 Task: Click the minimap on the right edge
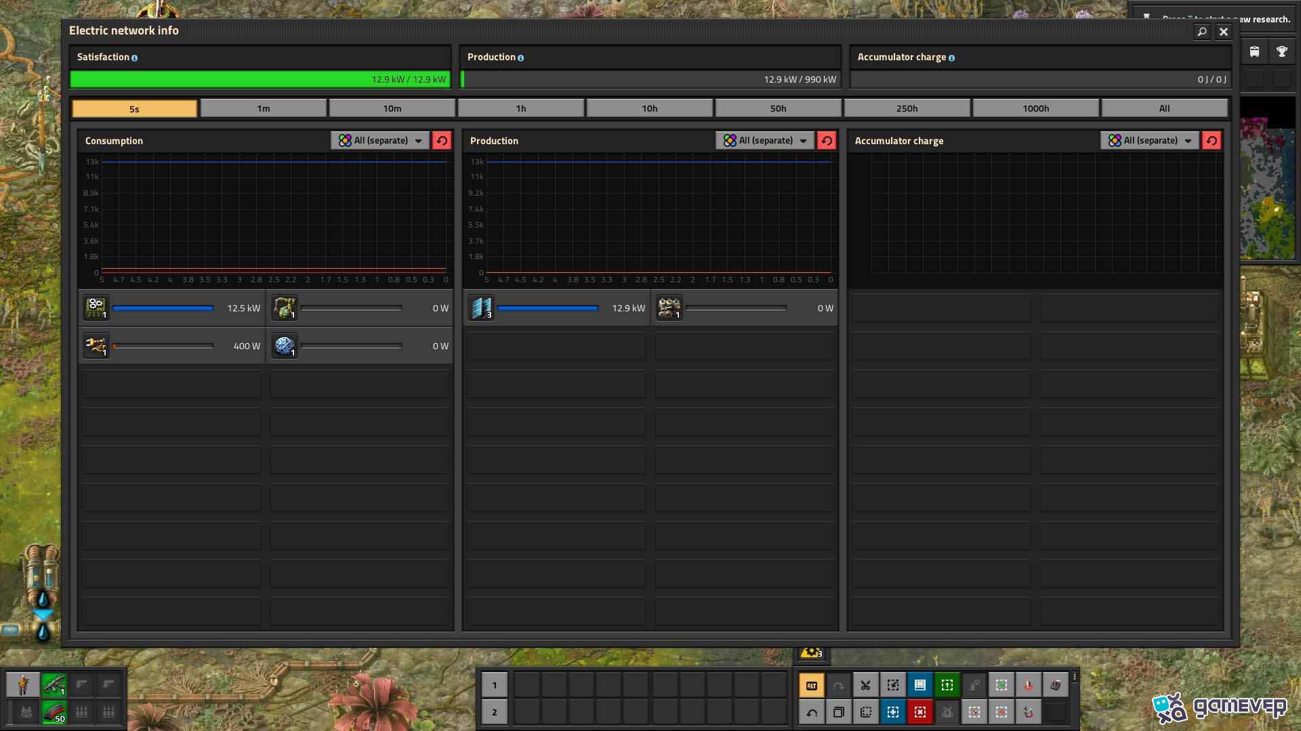click(x=1268, y=177)
